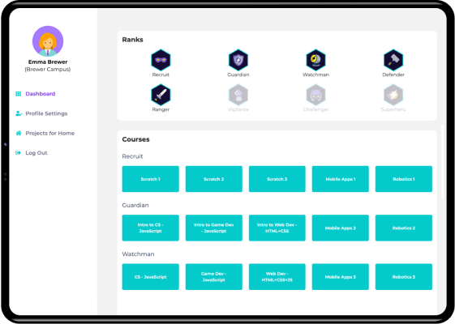Click the Recruit rank mask badge
Screen dimensions: 455x324
coord(161,60)
